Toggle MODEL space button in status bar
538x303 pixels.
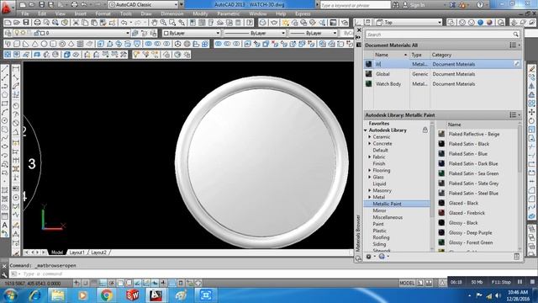click(x=407, y=283)
